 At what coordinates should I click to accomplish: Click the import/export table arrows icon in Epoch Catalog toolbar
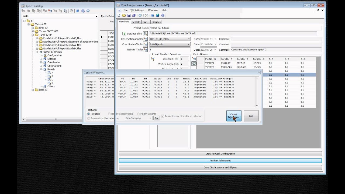(x=66, y=11)
